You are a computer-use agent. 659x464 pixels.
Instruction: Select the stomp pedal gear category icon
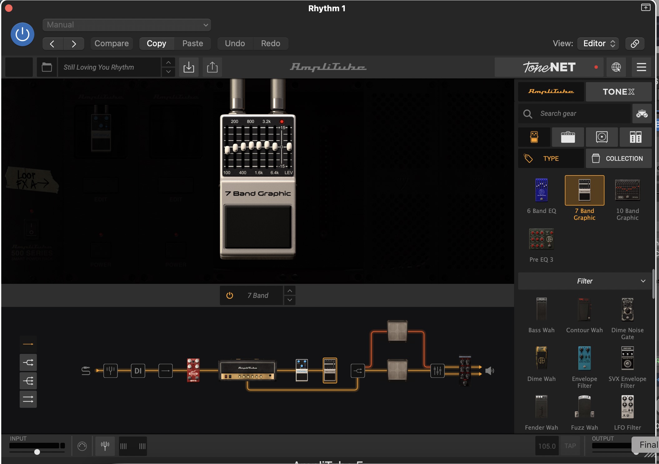pyautogui.click(x=534, y=137)
